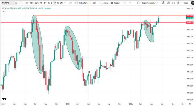
Task: Click the watchlist eye icon beside USDJPY
Action: pos(16,3)
